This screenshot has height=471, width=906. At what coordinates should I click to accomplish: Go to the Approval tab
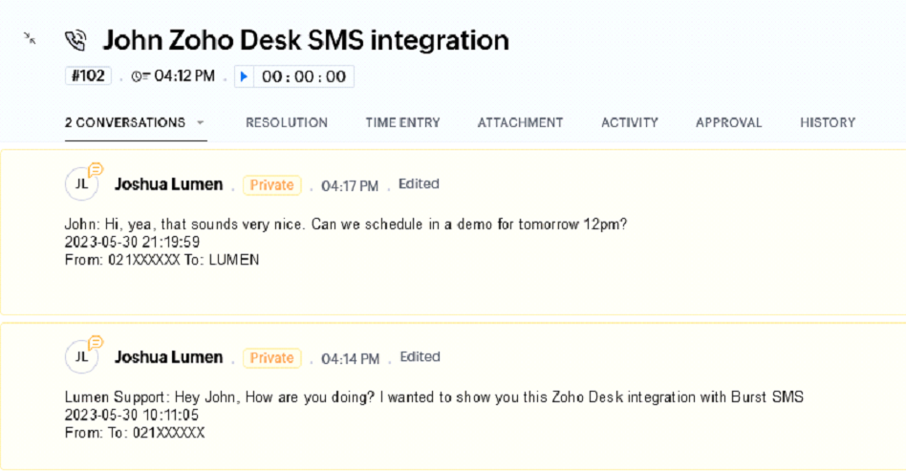[x=728, y=122]
